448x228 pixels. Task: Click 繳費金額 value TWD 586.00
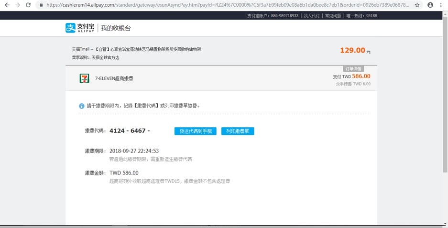(x=124, y=173)
